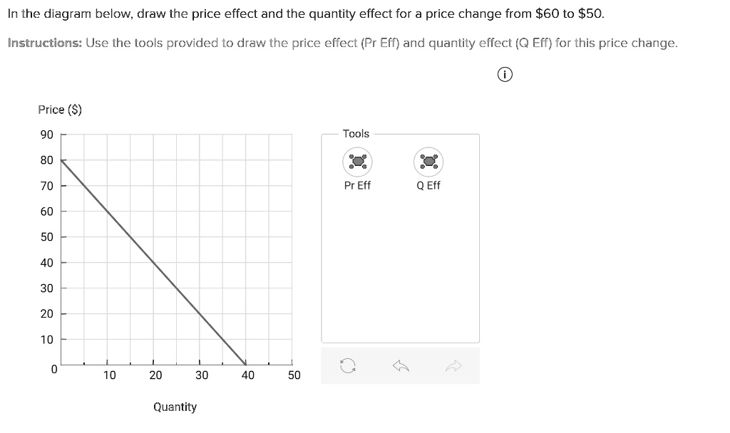This screenshot has width=730, height=433.
Task: Open the information icon above the graph
Action: pos(505,74)
